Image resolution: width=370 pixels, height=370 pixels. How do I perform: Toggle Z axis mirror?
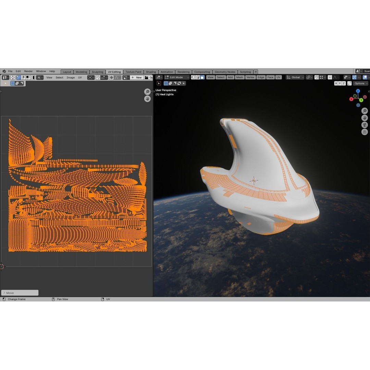344,83
